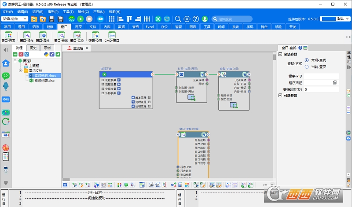Click the 组件搜索 search field
This screenshot has height=207, width=352.
[x=232, y=19]
